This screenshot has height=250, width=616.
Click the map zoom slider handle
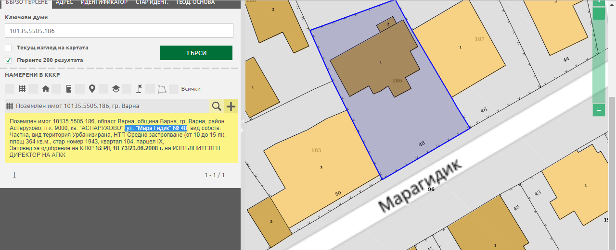click(x=599, y=14)
